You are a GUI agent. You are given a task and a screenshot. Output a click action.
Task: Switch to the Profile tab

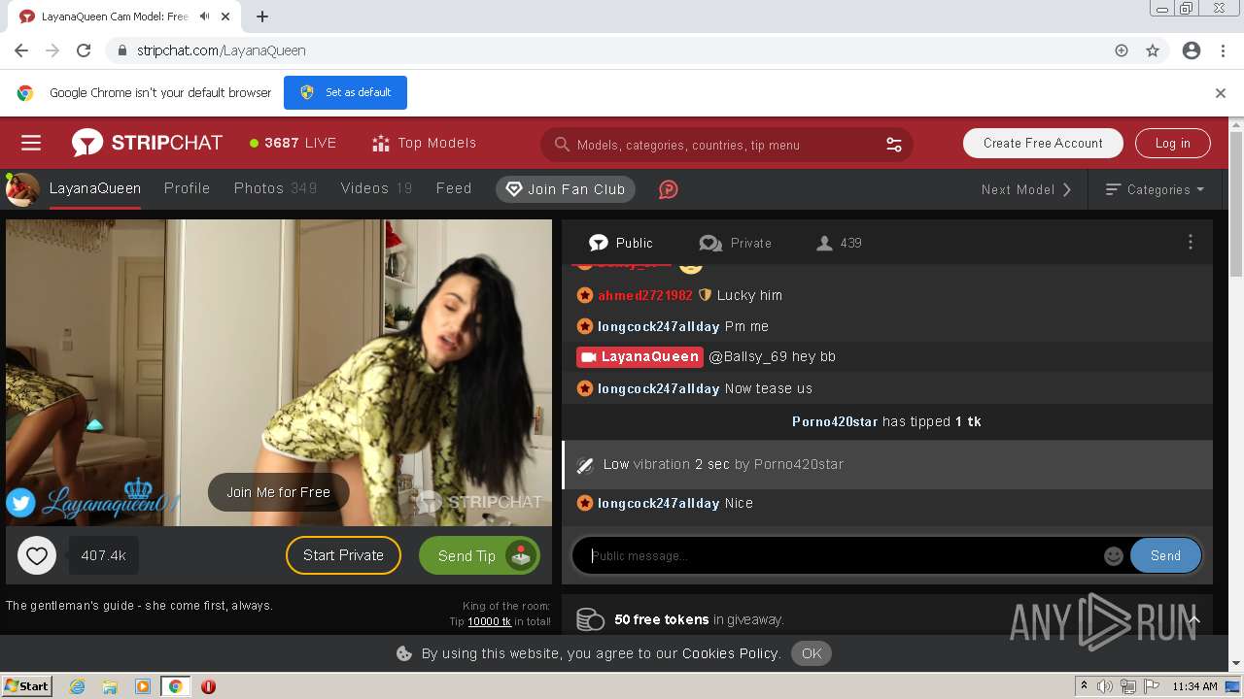point(187,188)
